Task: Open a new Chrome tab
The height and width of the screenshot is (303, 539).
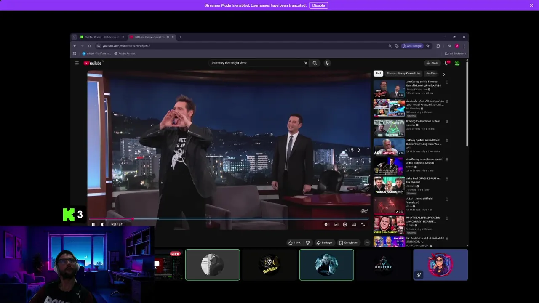Action: pos(180,37)
